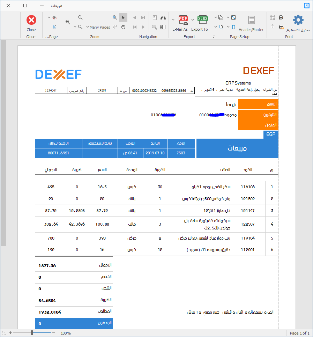
Task: Click the zoom slider thumb in status bar
Action: coord(32,333)
